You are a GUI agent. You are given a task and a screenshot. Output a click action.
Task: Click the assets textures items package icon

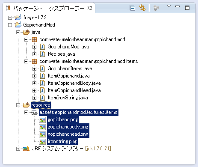[34, 113]
